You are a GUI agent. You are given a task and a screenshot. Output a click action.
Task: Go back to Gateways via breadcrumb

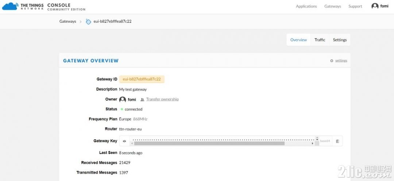pyautogui.click(x=67, y=22)
